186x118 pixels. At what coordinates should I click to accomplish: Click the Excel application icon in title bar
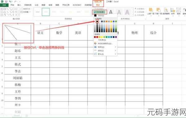click(x=2, y=2)
